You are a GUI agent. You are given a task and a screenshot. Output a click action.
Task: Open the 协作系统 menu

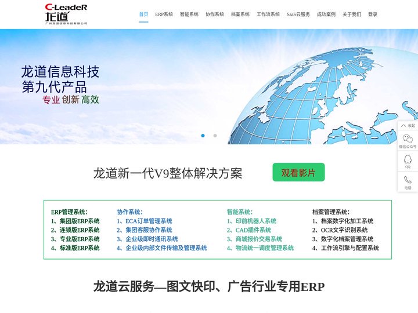coord(215,14)
